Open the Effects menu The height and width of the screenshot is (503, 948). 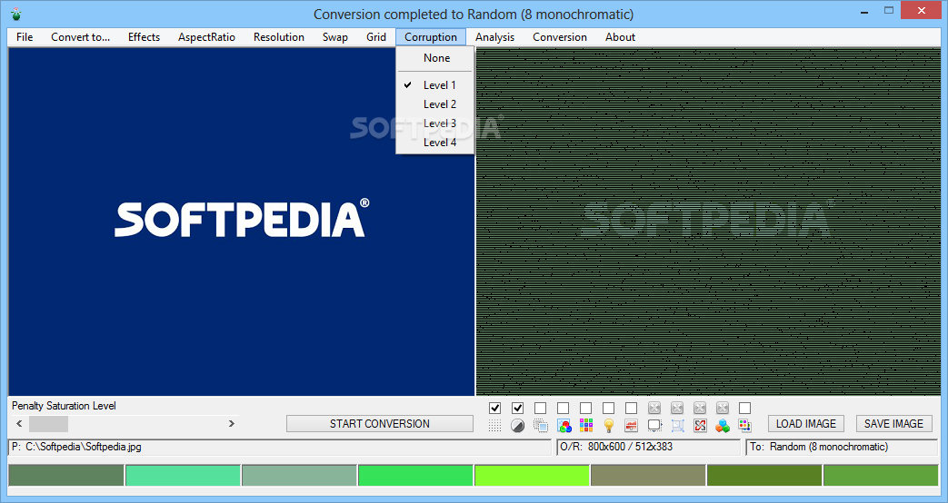(144, 37)
